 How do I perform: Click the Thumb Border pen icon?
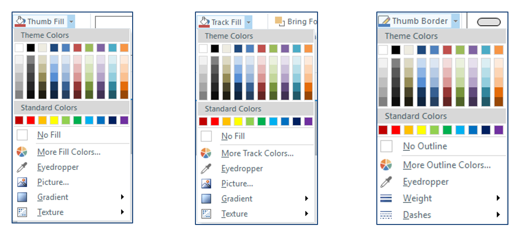click(x=384, y=21)
